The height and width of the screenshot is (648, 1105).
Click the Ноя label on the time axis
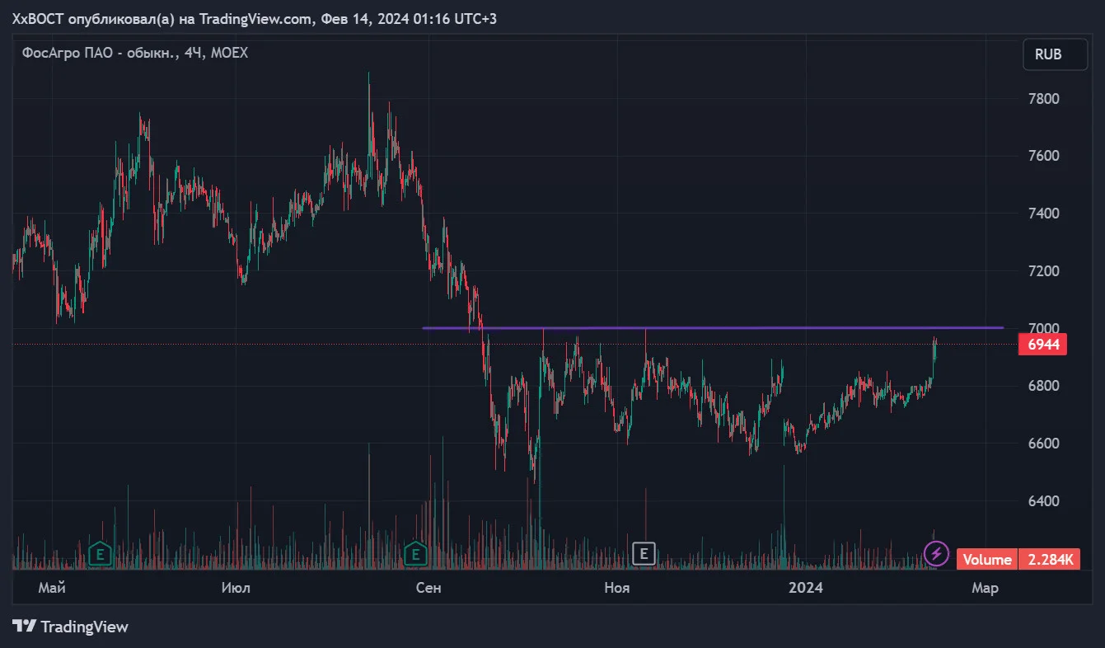coord(616,588)
